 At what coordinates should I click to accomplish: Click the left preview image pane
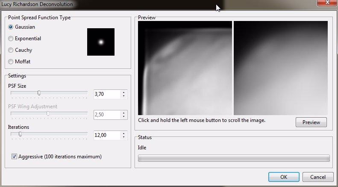(x=185, y=67)
